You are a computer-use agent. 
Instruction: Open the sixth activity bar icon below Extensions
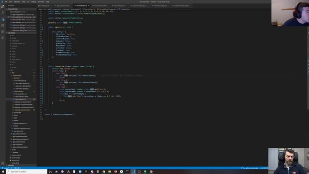3,38
